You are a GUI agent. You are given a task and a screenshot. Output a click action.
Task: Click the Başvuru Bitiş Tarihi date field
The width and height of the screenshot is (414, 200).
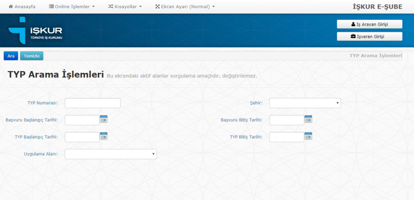286,120
